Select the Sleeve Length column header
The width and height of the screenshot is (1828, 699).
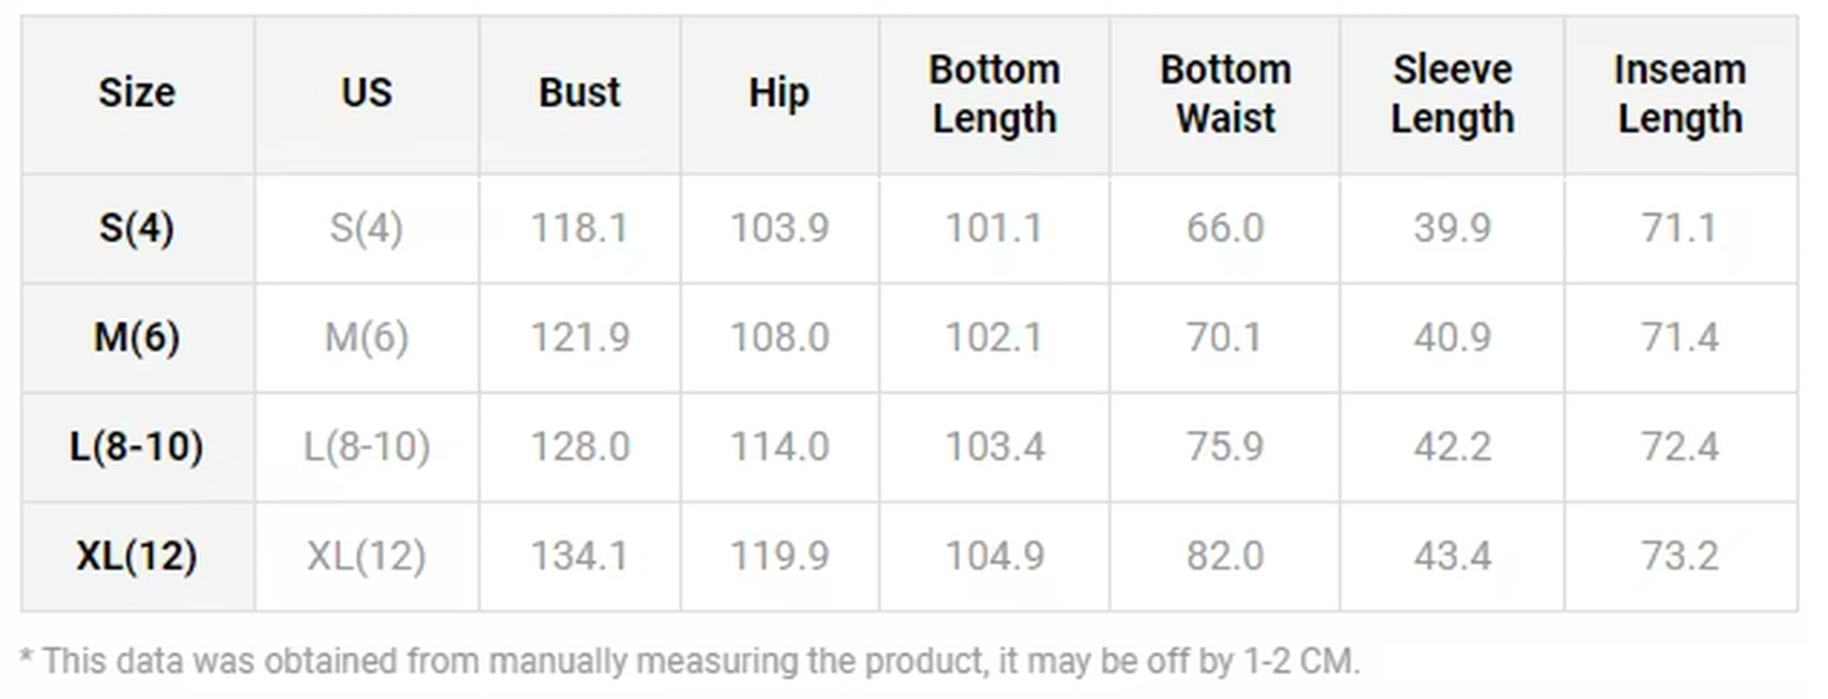pyautogui.click(x=1452, y=94)
